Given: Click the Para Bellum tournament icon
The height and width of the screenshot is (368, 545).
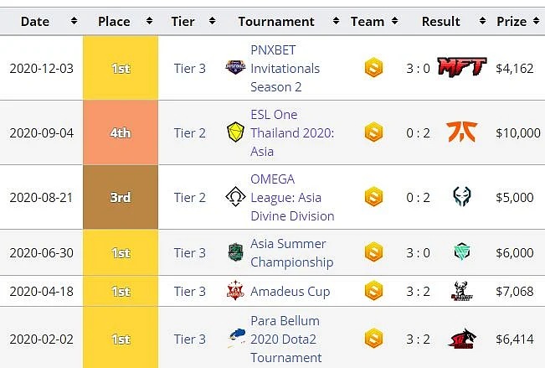Looking at the screenshot, I should tap(235, 338).
